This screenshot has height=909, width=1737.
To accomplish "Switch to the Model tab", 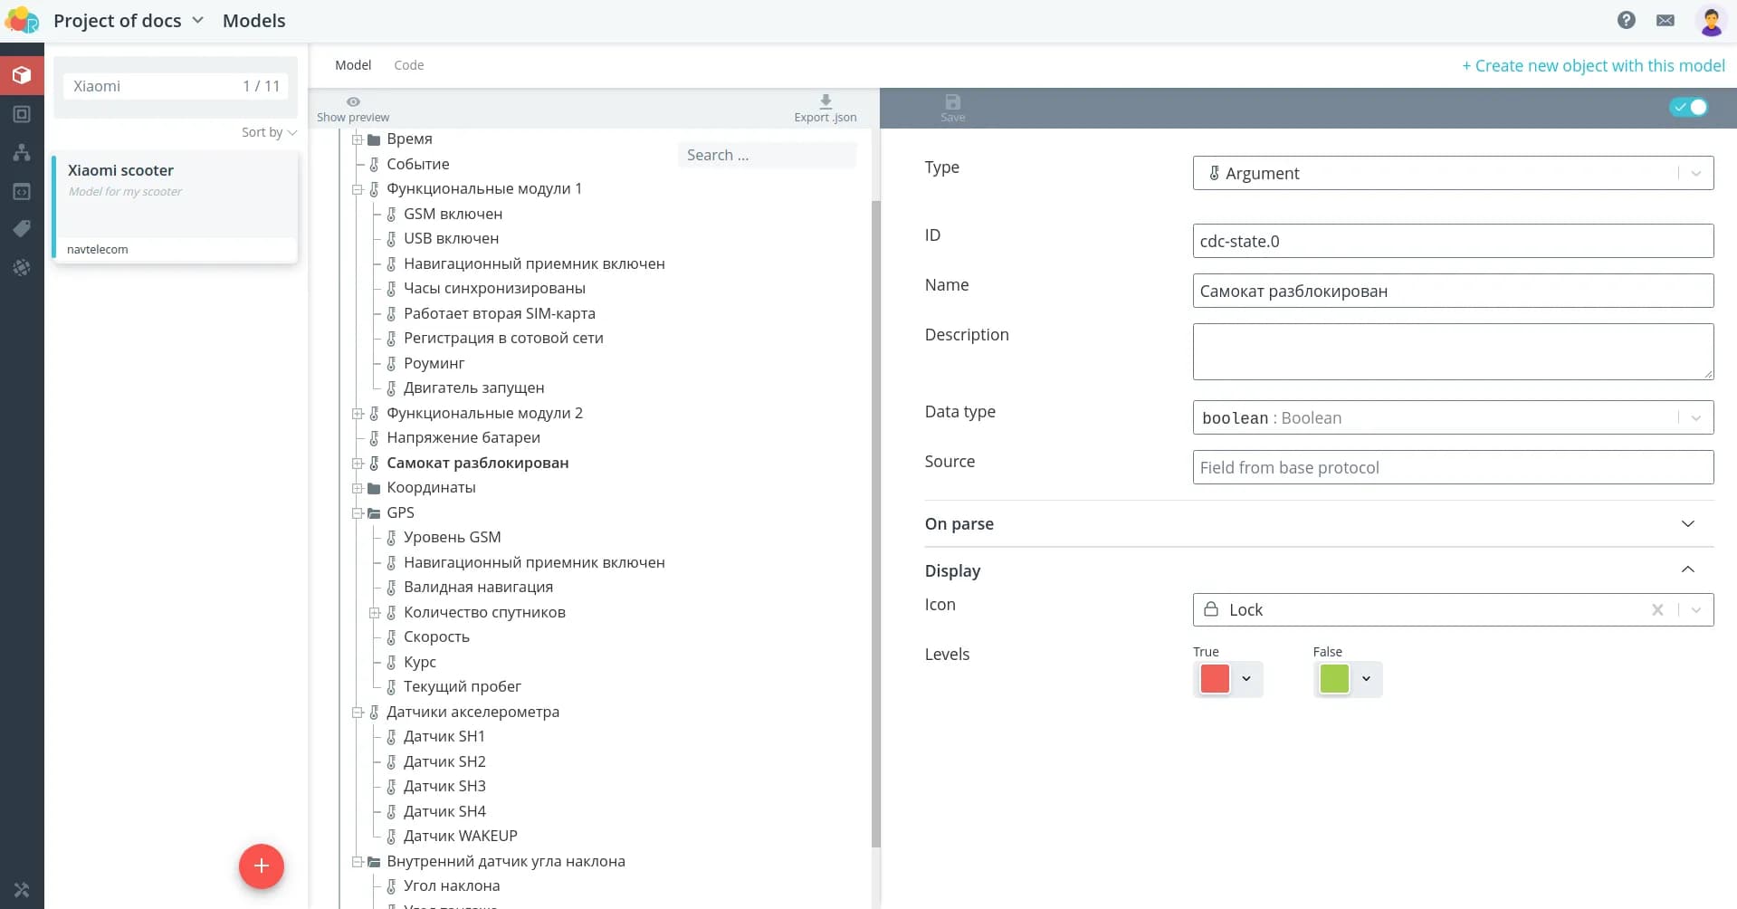I will click(x=353, y=65).
